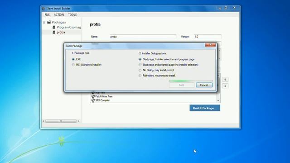This screenshot has height=163, width=290.
Task: Choose No Dialog, only Install prompt
Action: 140,70
